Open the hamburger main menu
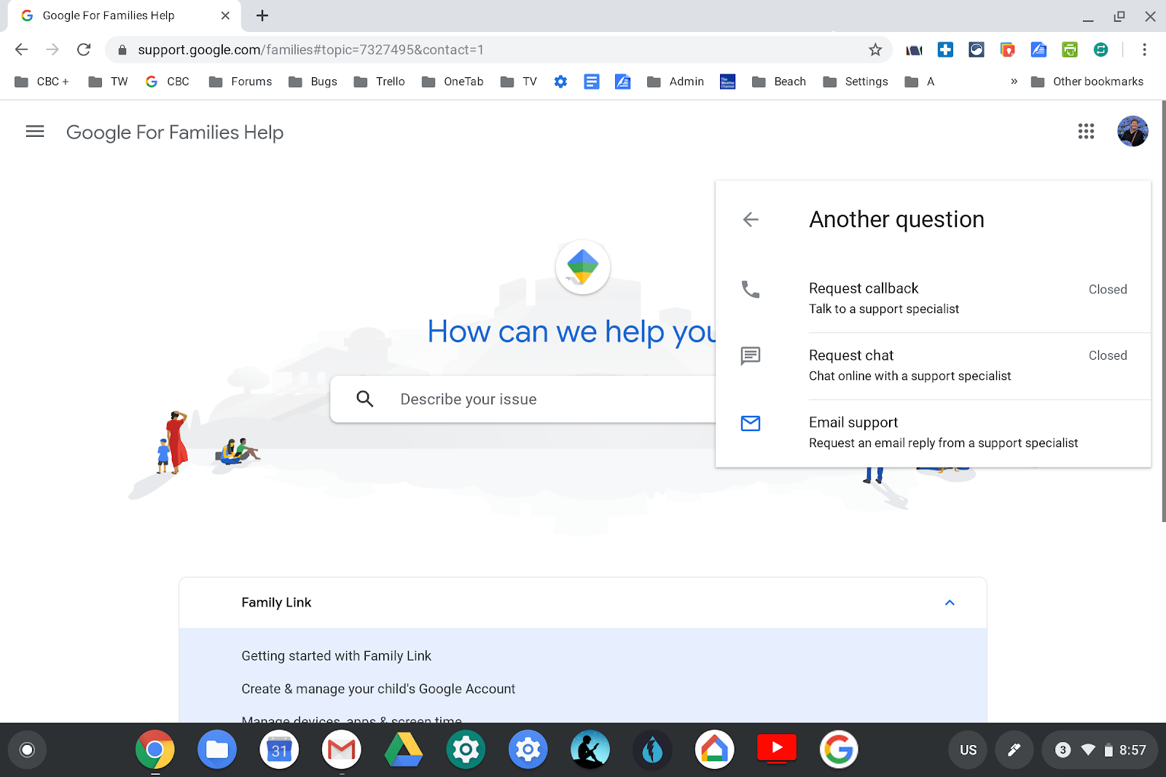The width and height of the screenshot is (1166, 777). [35, 132]
